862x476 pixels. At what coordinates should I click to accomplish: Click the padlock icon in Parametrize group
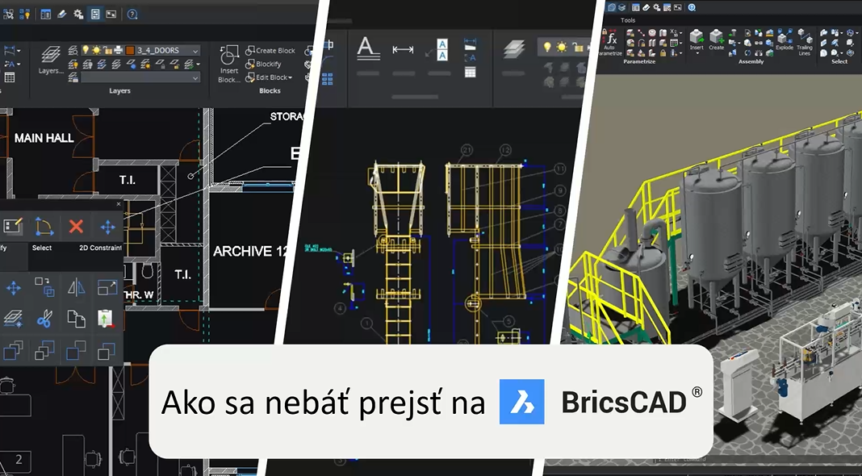point(663,53)
